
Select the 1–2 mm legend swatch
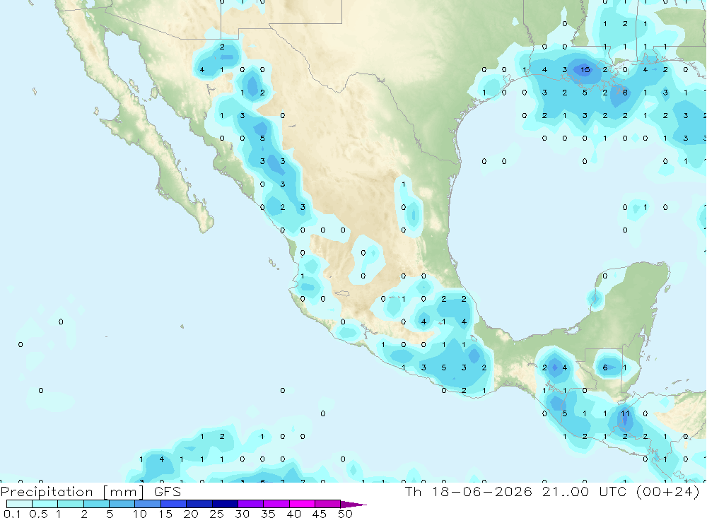click(71, 504)
